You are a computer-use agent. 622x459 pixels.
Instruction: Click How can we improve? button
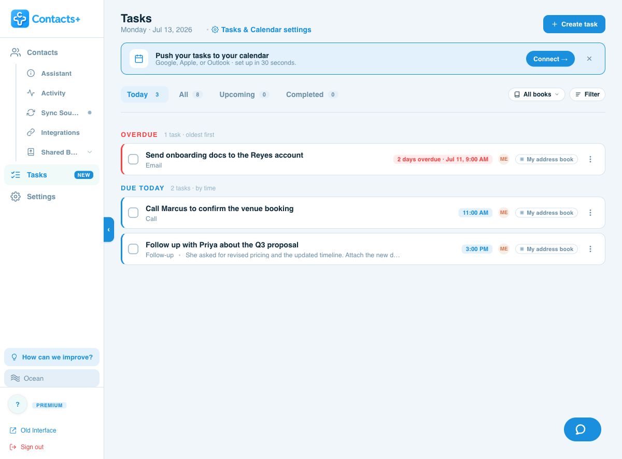tap(52, 357)
